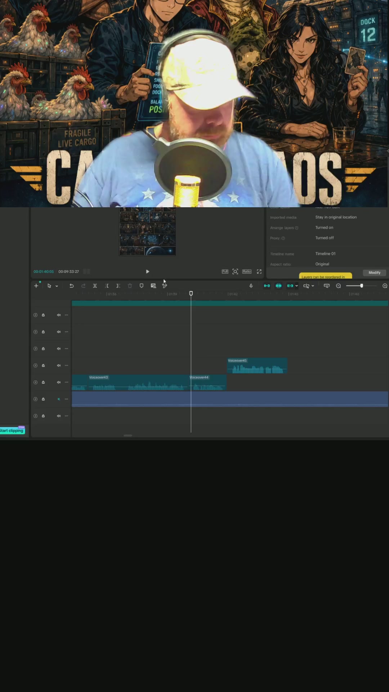Click the zoom in timeline magnifier
The image size is (389, 692).
(385, 286)
